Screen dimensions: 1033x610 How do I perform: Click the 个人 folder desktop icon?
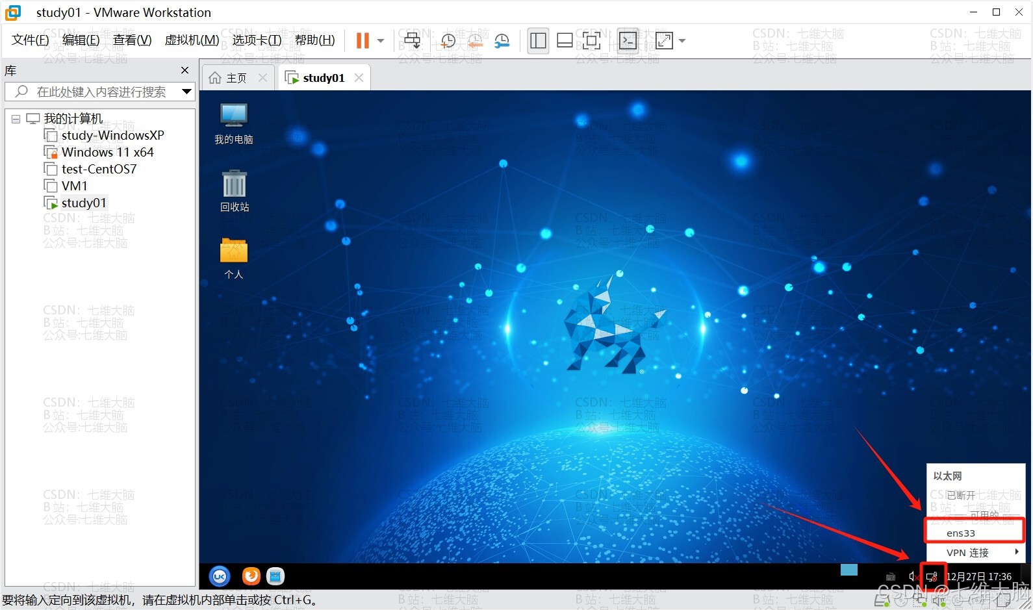(234, 259)
